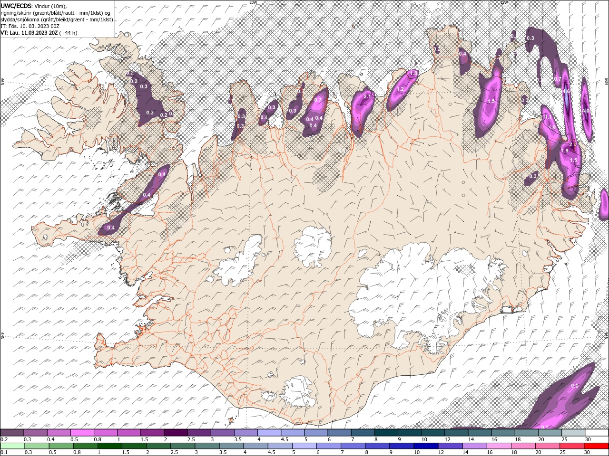Screen dimensions: 609x456
Task: Click the top legend row swatch labeled 2
Action: point(175,433)
